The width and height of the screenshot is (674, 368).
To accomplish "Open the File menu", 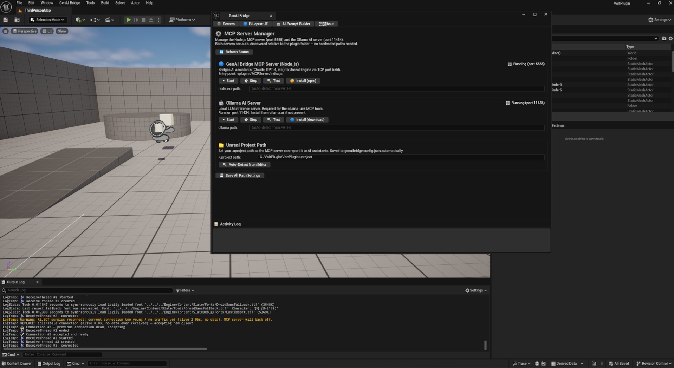I will click(19, 3).
